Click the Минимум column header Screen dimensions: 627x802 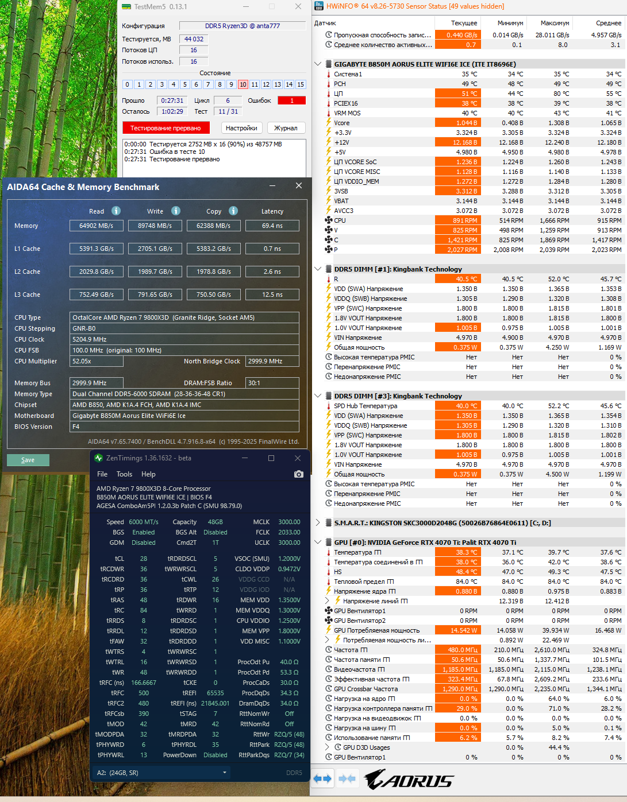504,23
